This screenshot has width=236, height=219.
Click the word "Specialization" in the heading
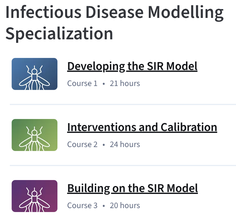pos(59,33)
